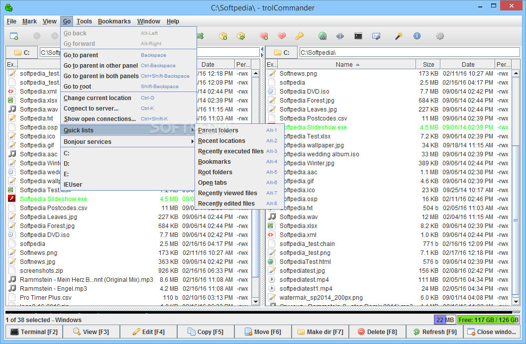Open the left panel C: drive selector
526x344 pixels.
22,53
